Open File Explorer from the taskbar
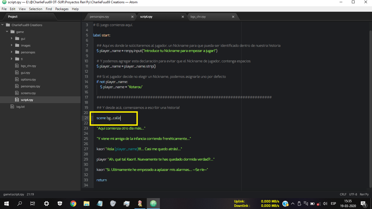 [x=86, y=204]
